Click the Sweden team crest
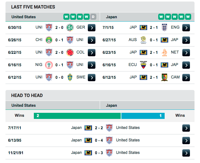The image size is (200, 163). (70, 77)
